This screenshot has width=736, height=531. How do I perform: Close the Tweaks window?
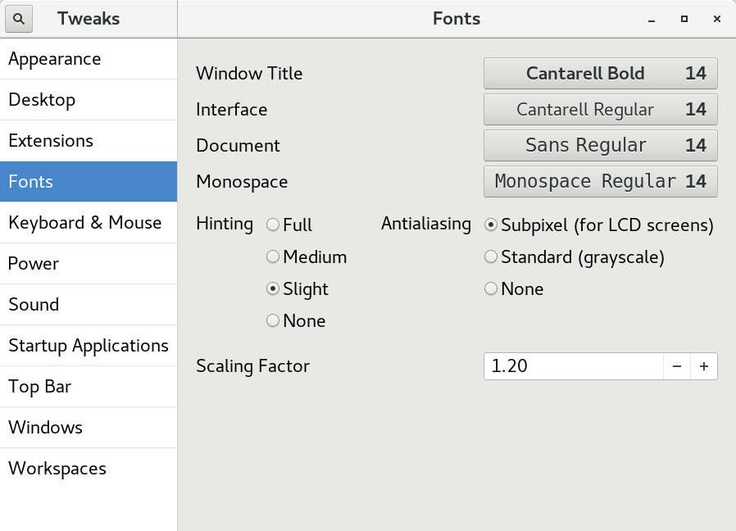pyautogui.click(x=717, y=19)
